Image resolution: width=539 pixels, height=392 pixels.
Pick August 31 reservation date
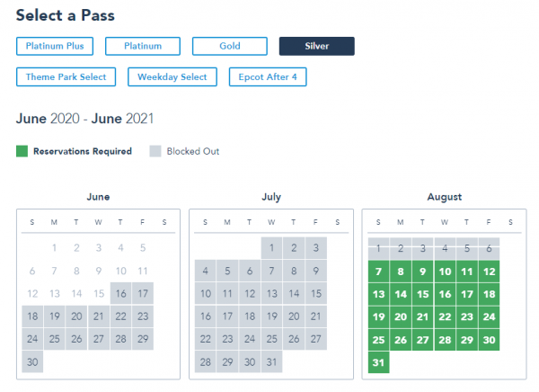[379, 363]
